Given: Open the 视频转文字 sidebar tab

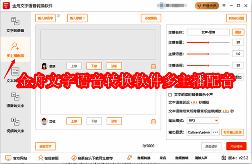Looking at the screenshot, I should pos(15,125).
